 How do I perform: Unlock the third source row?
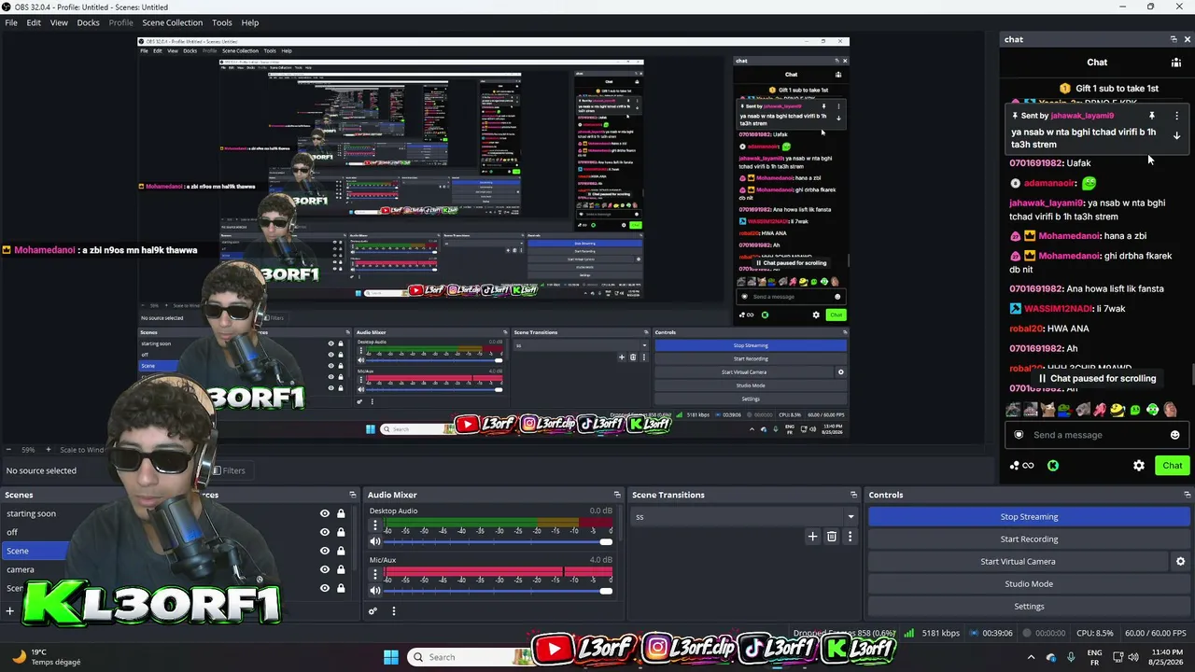[x=341, y=551]
